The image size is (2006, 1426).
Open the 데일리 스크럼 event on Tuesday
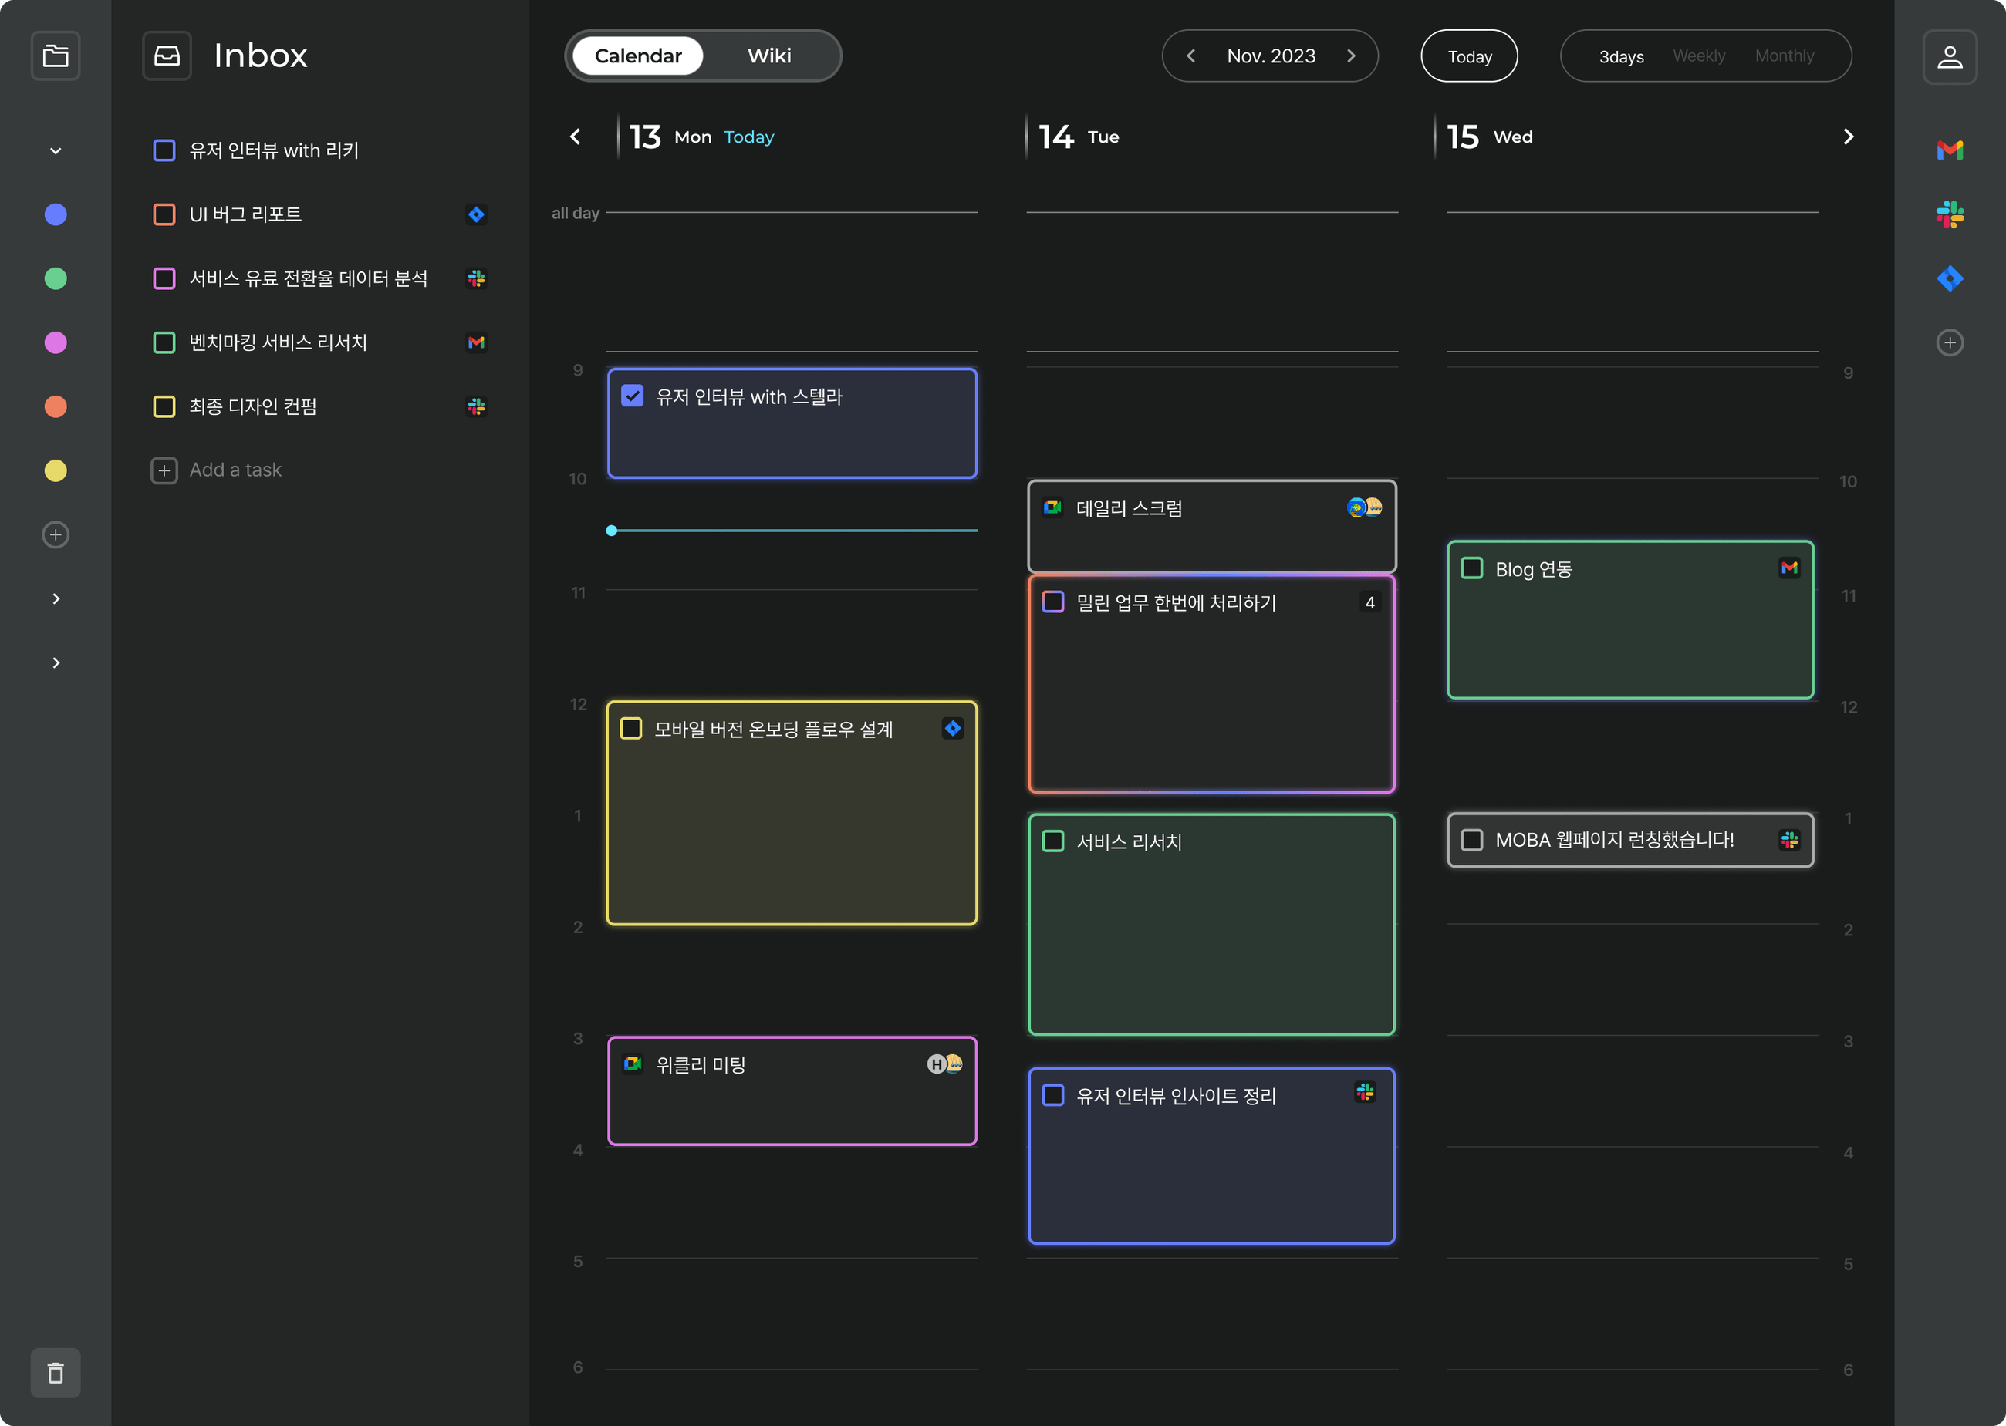[x=1211, y=525]
